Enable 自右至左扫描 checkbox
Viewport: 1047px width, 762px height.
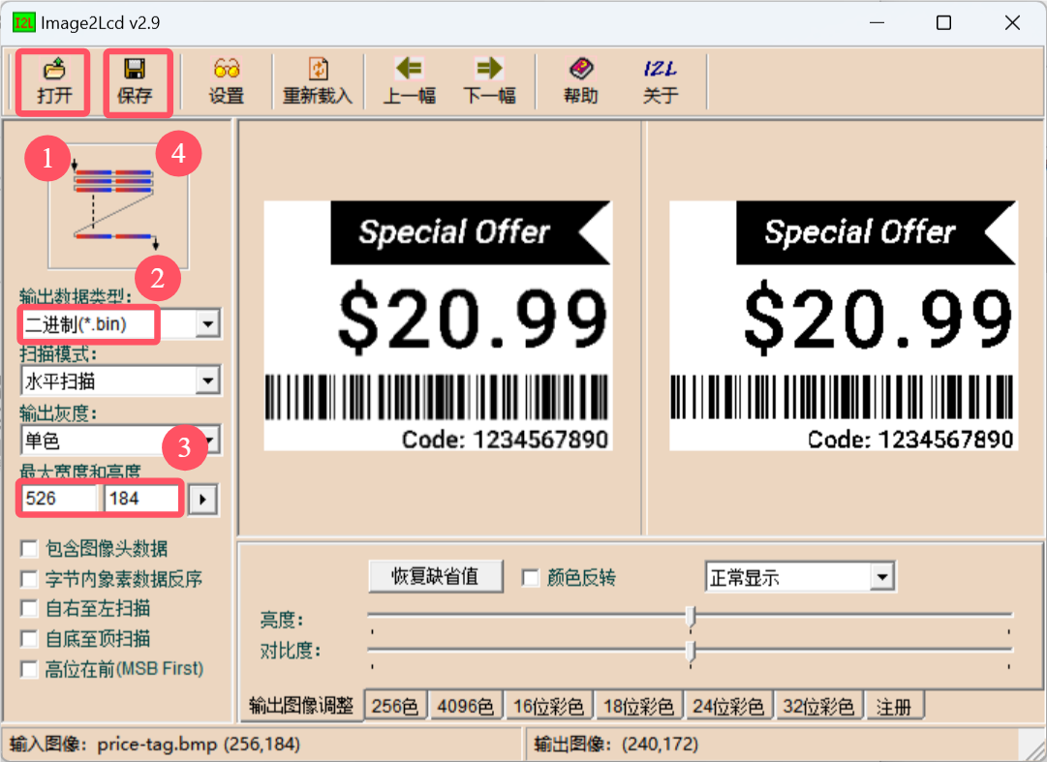click(29, 608)
